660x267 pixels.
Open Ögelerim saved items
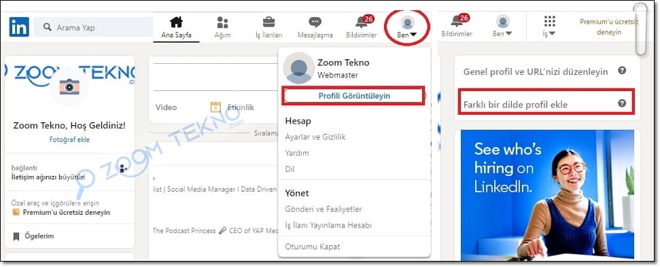39,236
